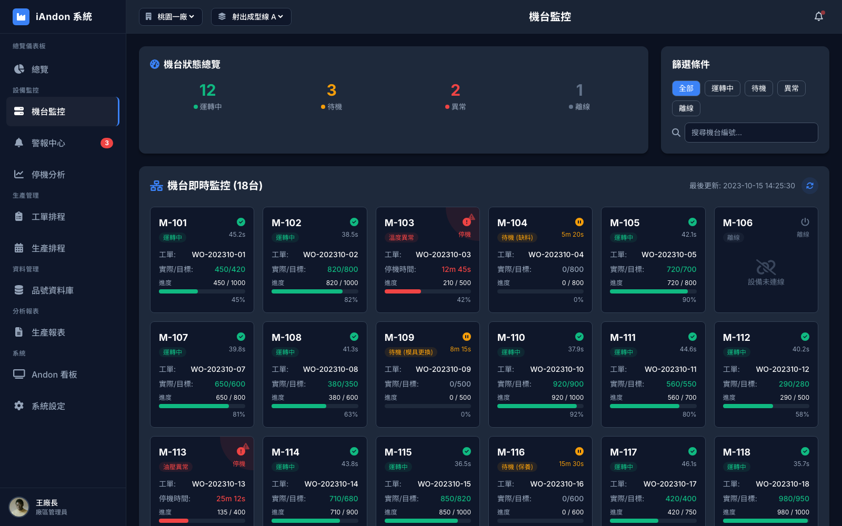
Task: Open 生產報表 in the sidebar
Action: (63, 332)
